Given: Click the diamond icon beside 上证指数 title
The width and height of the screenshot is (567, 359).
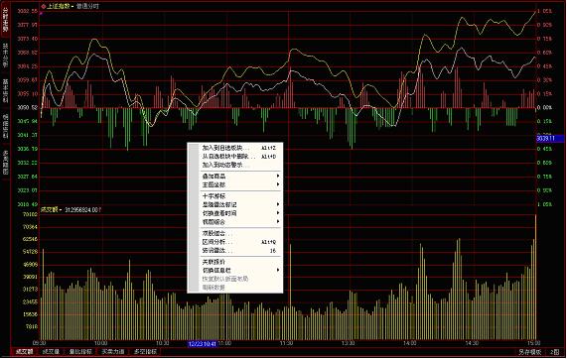Looking at the screenshot, I should (x=44, y=6).
